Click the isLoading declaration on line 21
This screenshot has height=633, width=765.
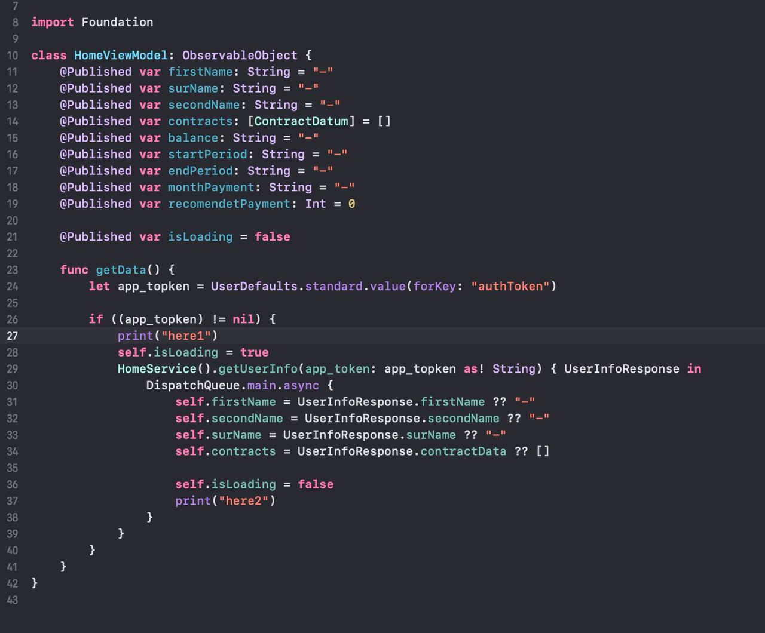[200, 237]
